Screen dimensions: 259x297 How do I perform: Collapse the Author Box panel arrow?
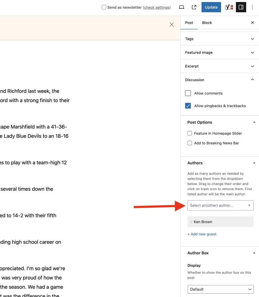254,253
